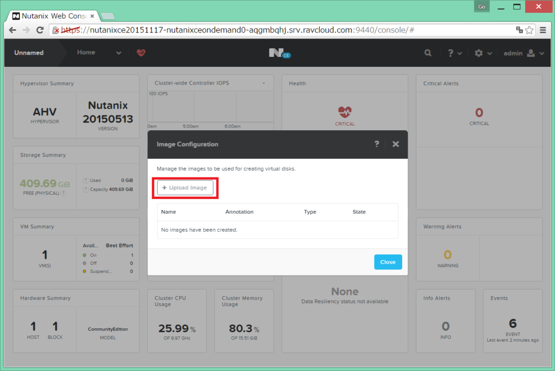The image size is (555, 371).
Task: Click the 0 critical alerts count
Action: (479, 113)
